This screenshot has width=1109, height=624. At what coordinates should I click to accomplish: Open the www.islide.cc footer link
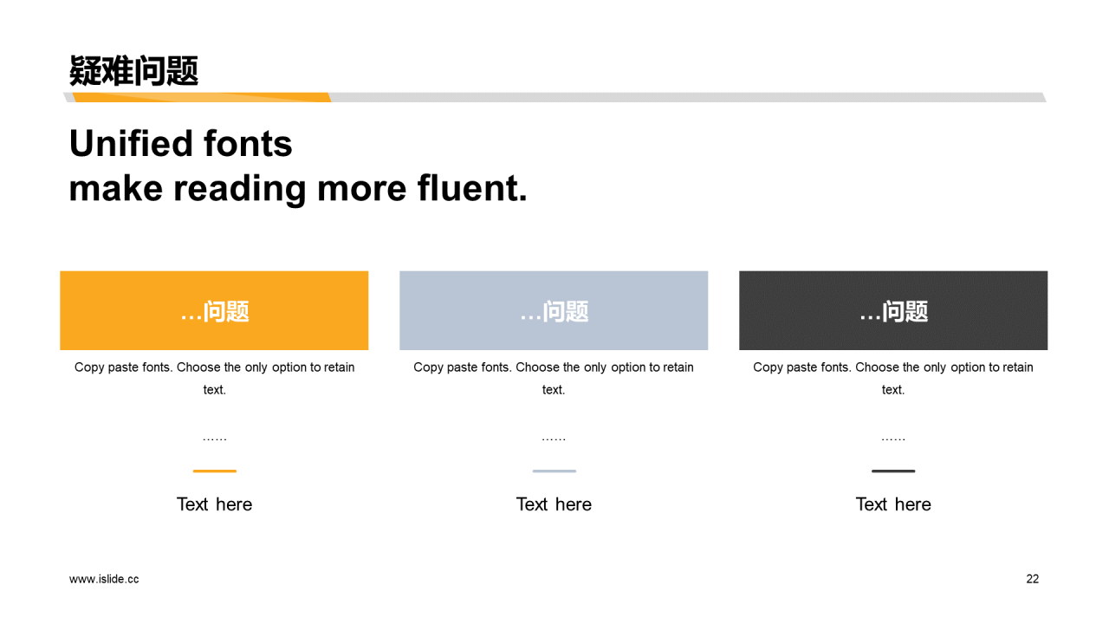pos(104,579)
